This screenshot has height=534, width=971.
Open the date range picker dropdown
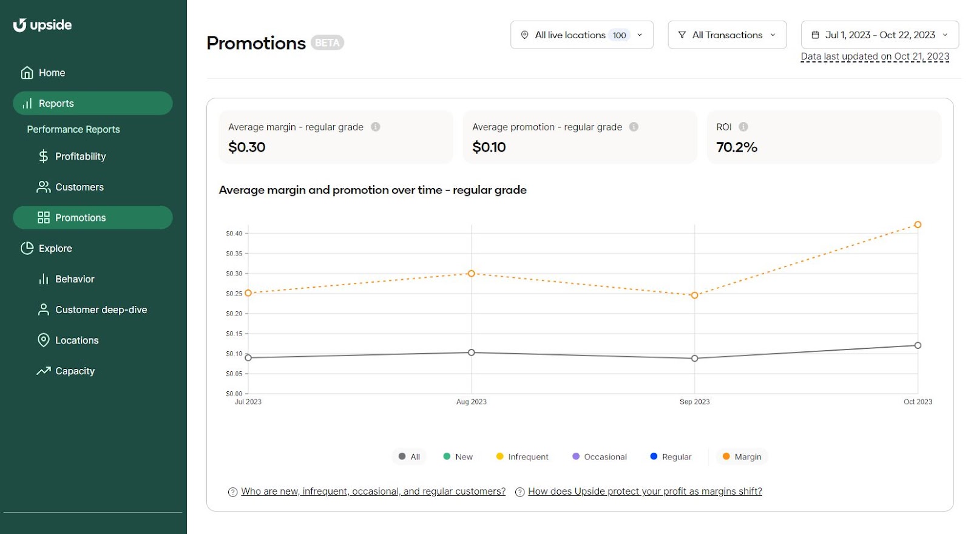pyautogui.click(x=879, y=35)
